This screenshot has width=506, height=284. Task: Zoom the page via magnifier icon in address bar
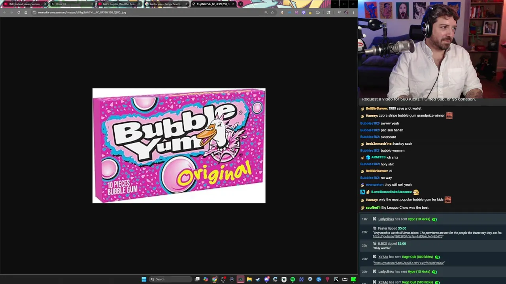266,12
